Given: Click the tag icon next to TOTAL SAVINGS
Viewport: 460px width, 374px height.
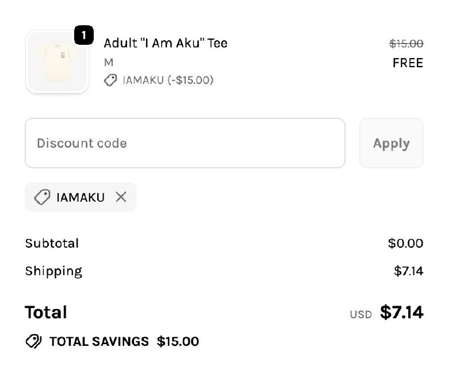Looking at the screenshot, I should tap(34, 341).
